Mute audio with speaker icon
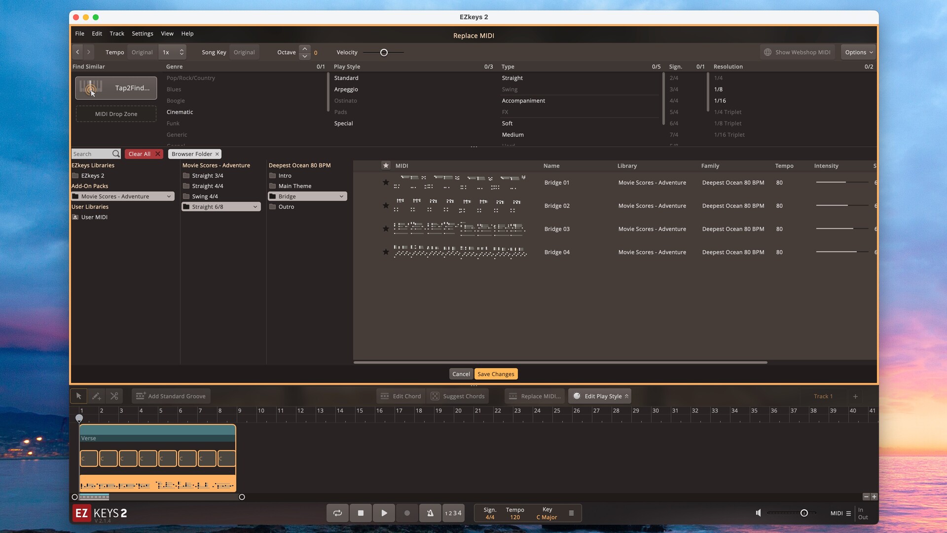The height and width of the screenshot is (533, 947). click(759, 513)
